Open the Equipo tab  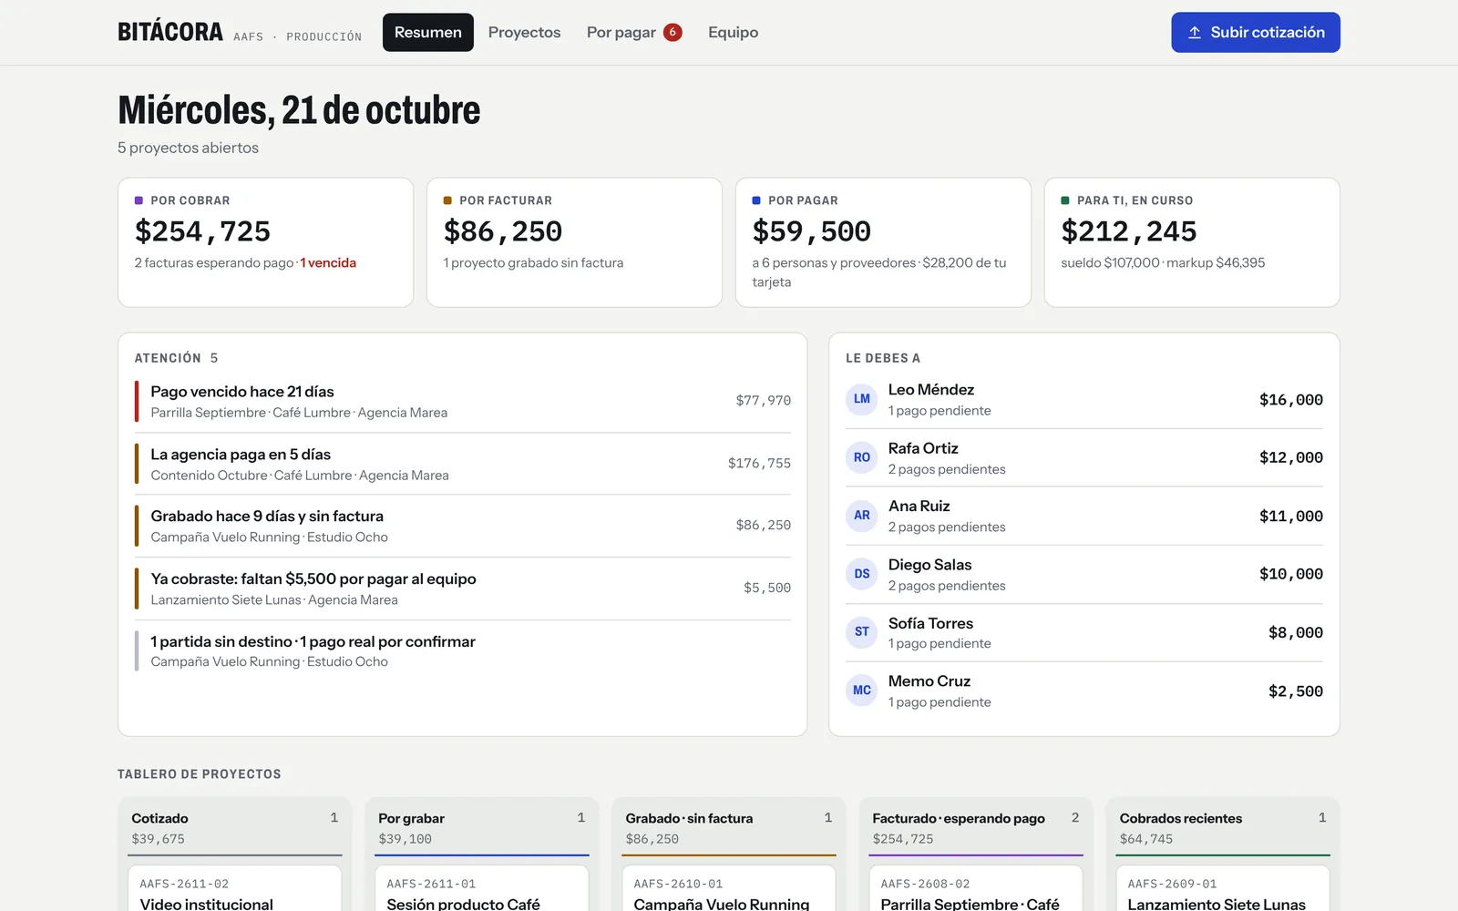pyautogui.click(x=733, y=33)
